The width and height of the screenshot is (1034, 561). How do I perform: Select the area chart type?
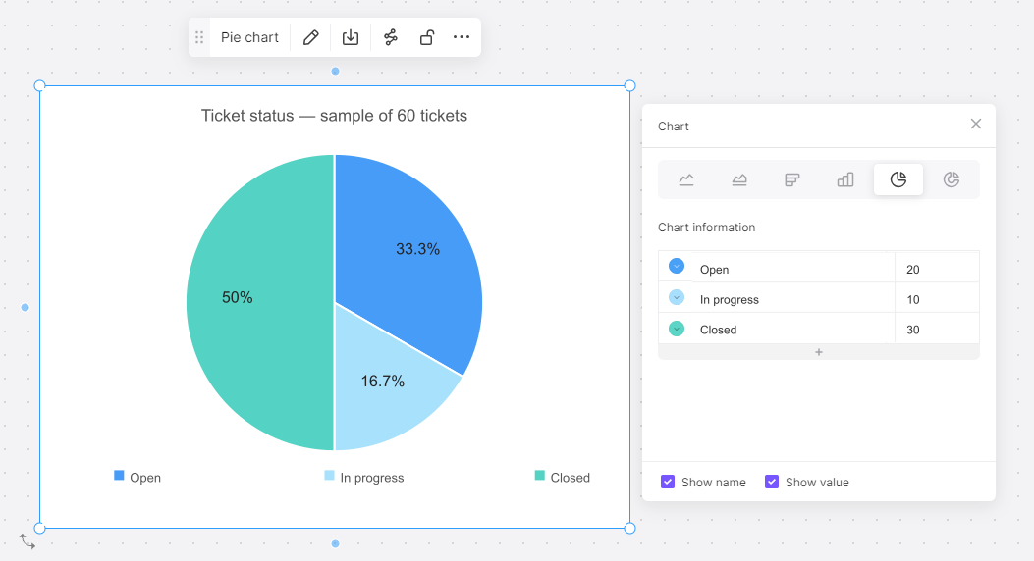click(x=739, y=179)
